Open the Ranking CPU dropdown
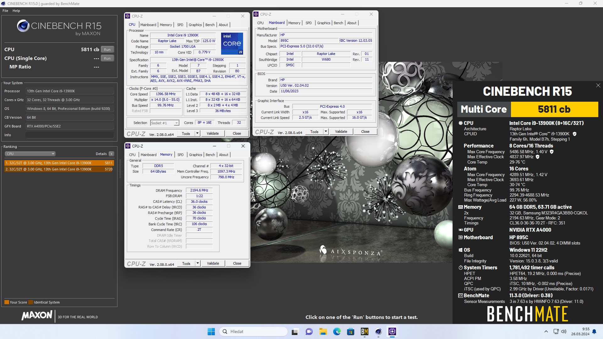This screenshot has height=339, width=603. 30,154
